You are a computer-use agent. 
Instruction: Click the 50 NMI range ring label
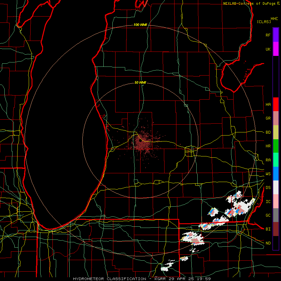click(140, 82)
